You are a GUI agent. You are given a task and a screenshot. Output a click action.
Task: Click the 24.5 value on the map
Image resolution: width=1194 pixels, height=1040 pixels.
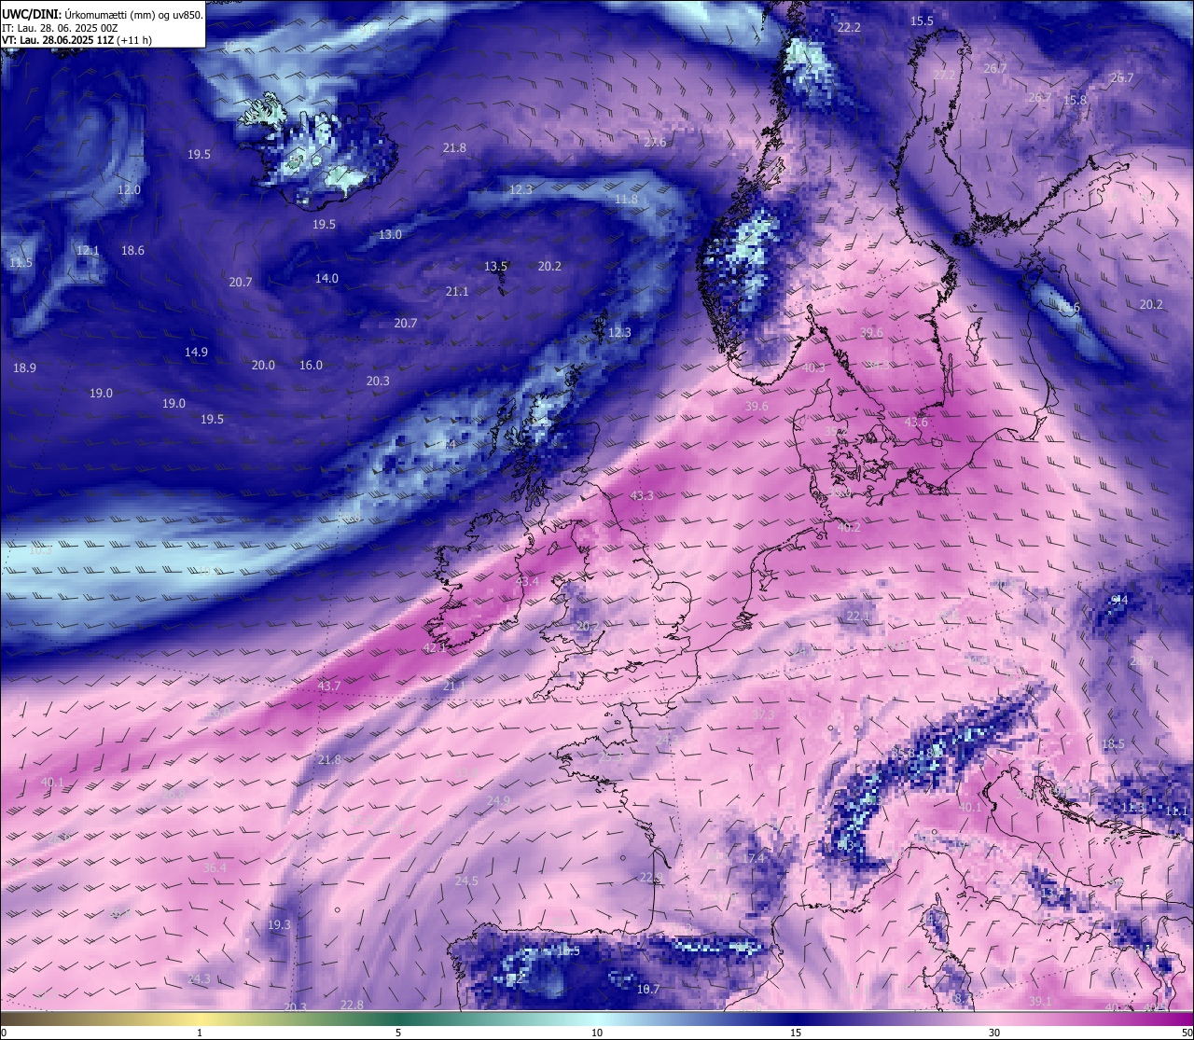click(466, 881)
